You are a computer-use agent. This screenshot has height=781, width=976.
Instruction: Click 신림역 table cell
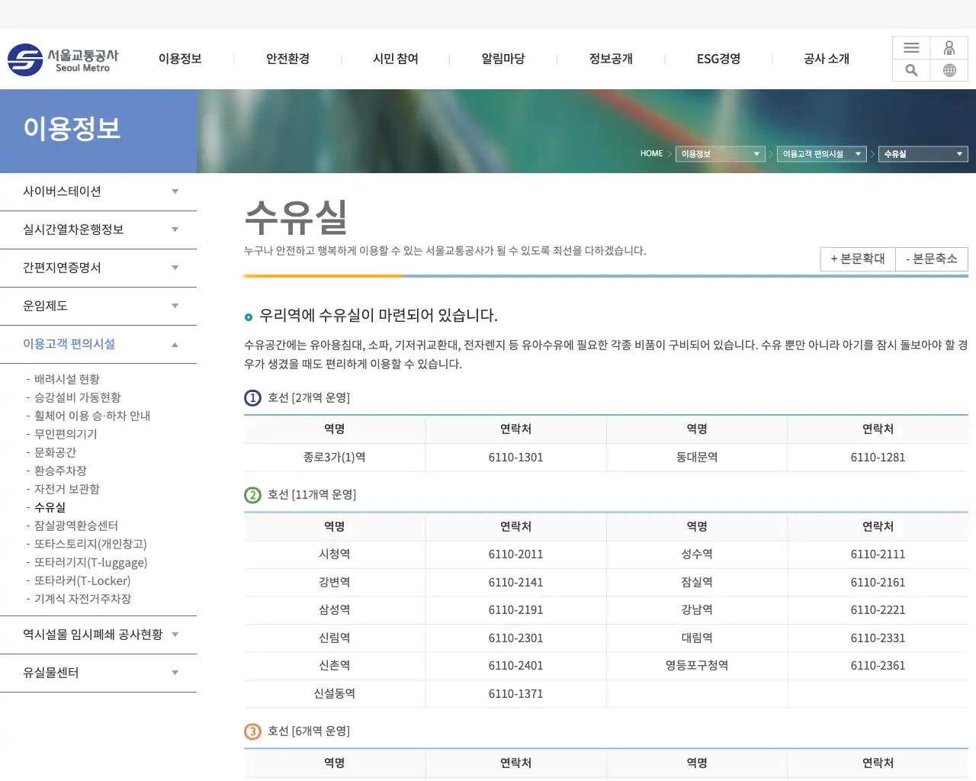pyautogui.click(x=335, y=638)
